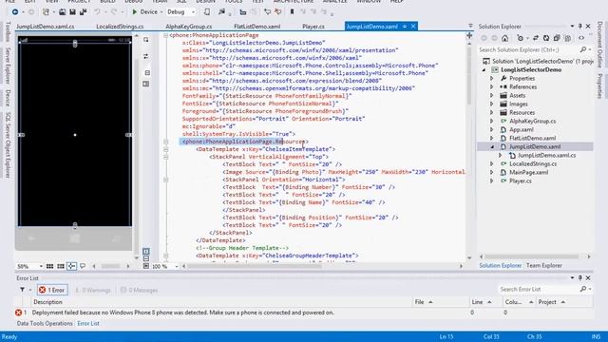608x342 pixels.
Task: Expand the Properties node in Solution Explorer
Action: coord(492,78)
